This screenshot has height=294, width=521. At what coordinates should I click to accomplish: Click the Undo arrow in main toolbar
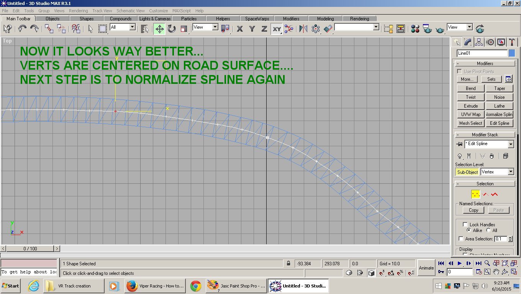[22, 29]
